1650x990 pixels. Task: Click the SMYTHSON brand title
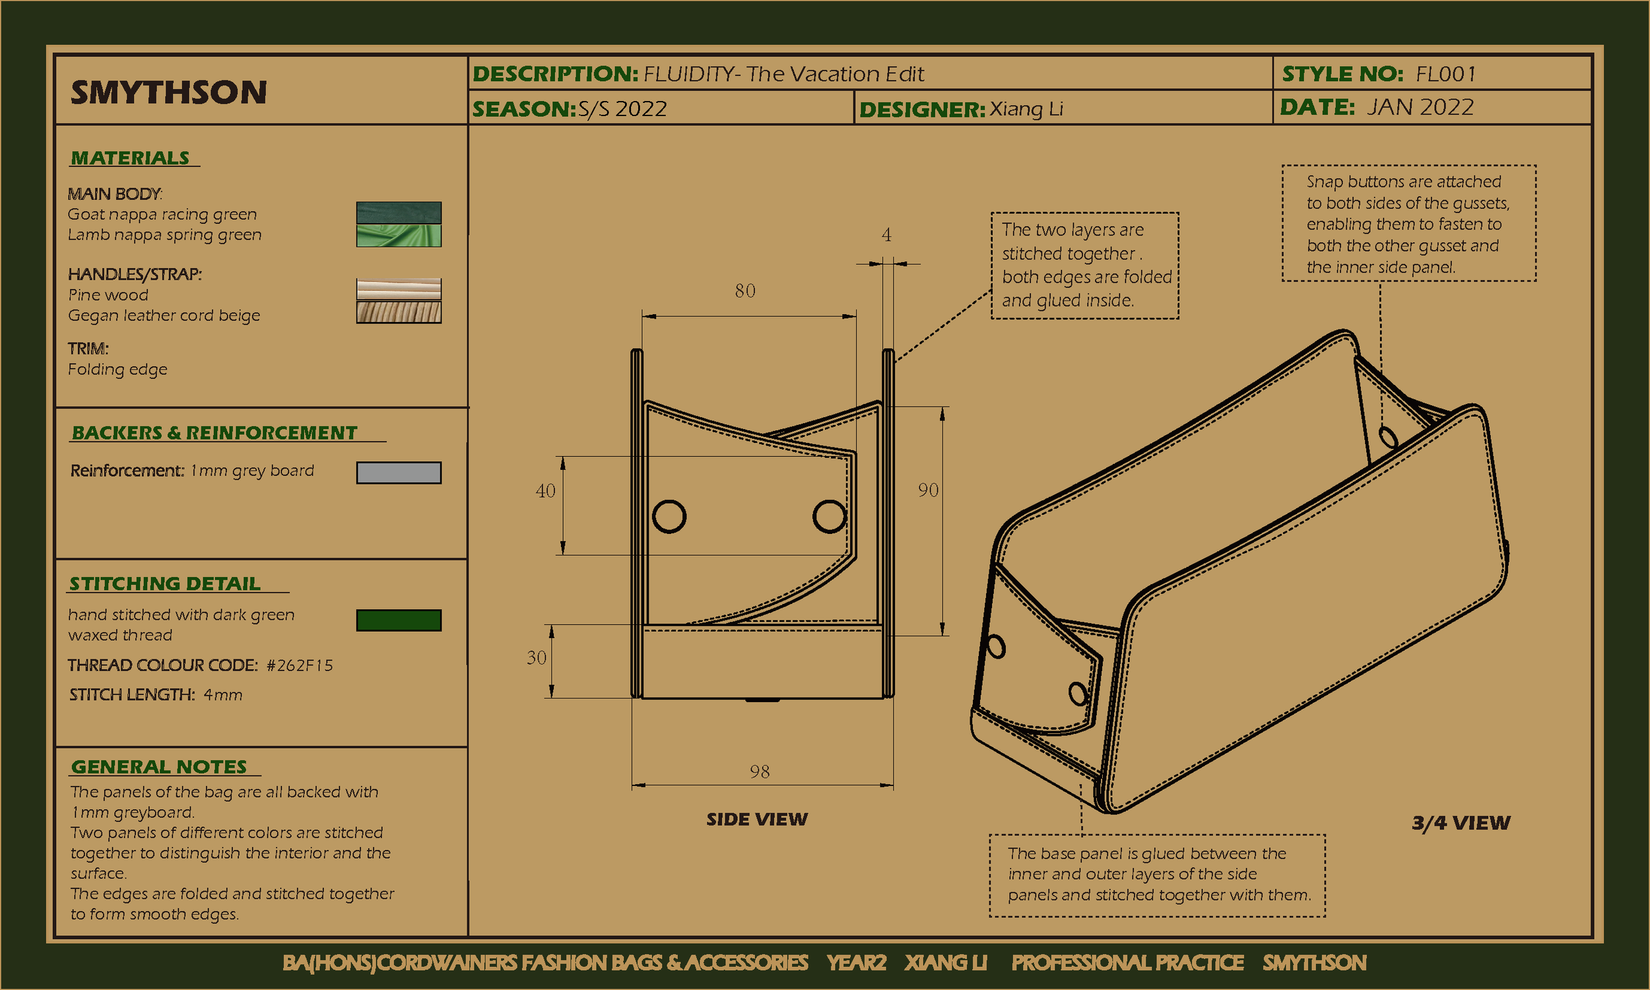point(169,92)
